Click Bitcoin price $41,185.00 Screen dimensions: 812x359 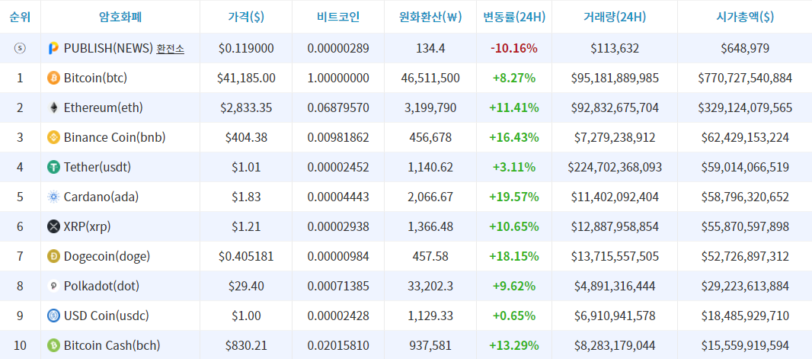tap(246, 79)
